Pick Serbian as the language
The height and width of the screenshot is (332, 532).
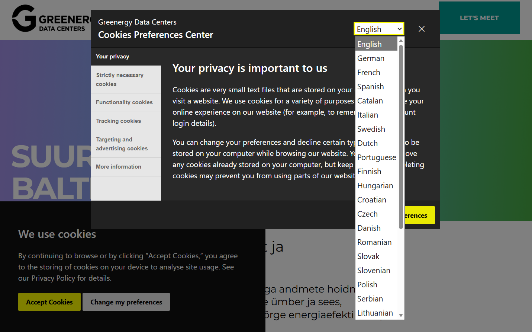377,299
